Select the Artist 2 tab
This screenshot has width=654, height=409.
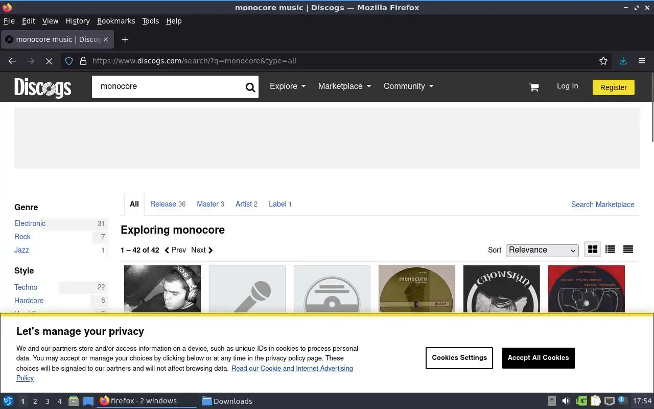pos(246,204)
